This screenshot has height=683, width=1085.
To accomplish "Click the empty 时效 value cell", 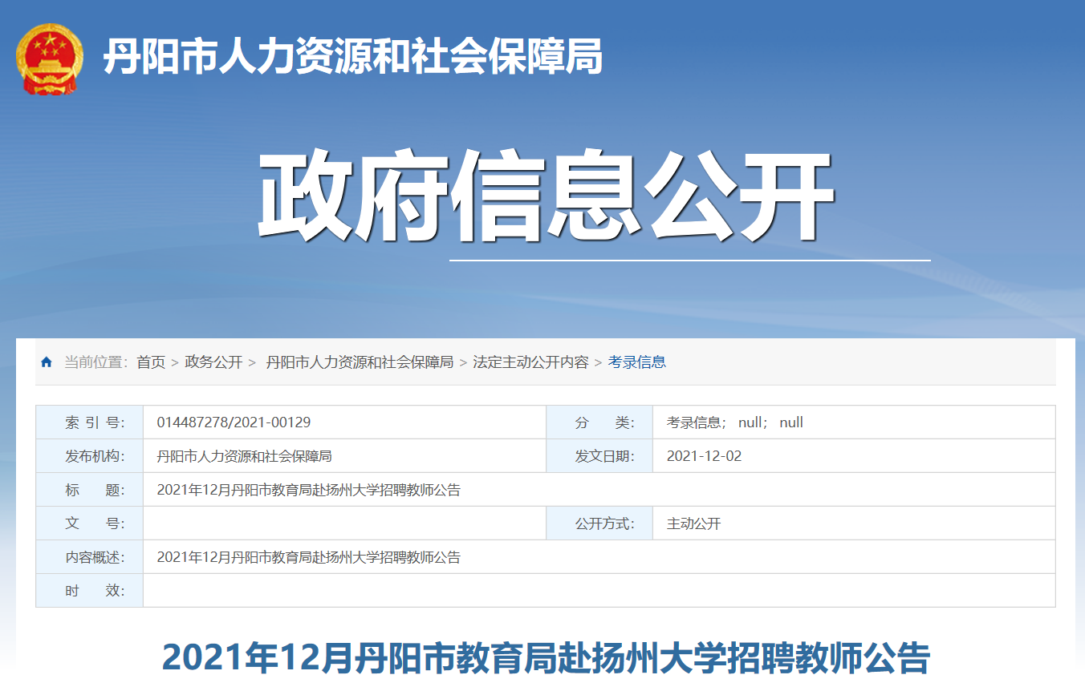I will pyautogui.click(x=599, y=591).
